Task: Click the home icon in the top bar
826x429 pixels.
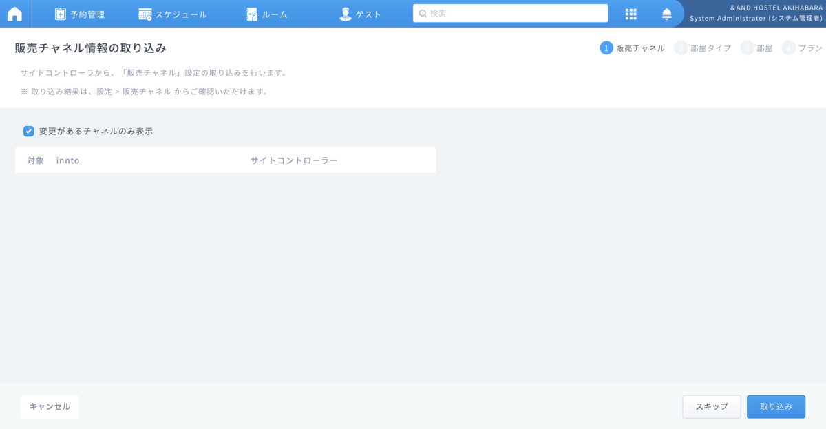Action: (x=14, y=14)
